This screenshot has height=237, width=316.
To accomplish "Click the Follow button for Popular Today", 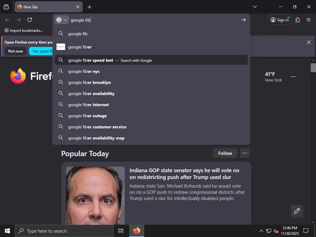I will (x=225, y=153).
